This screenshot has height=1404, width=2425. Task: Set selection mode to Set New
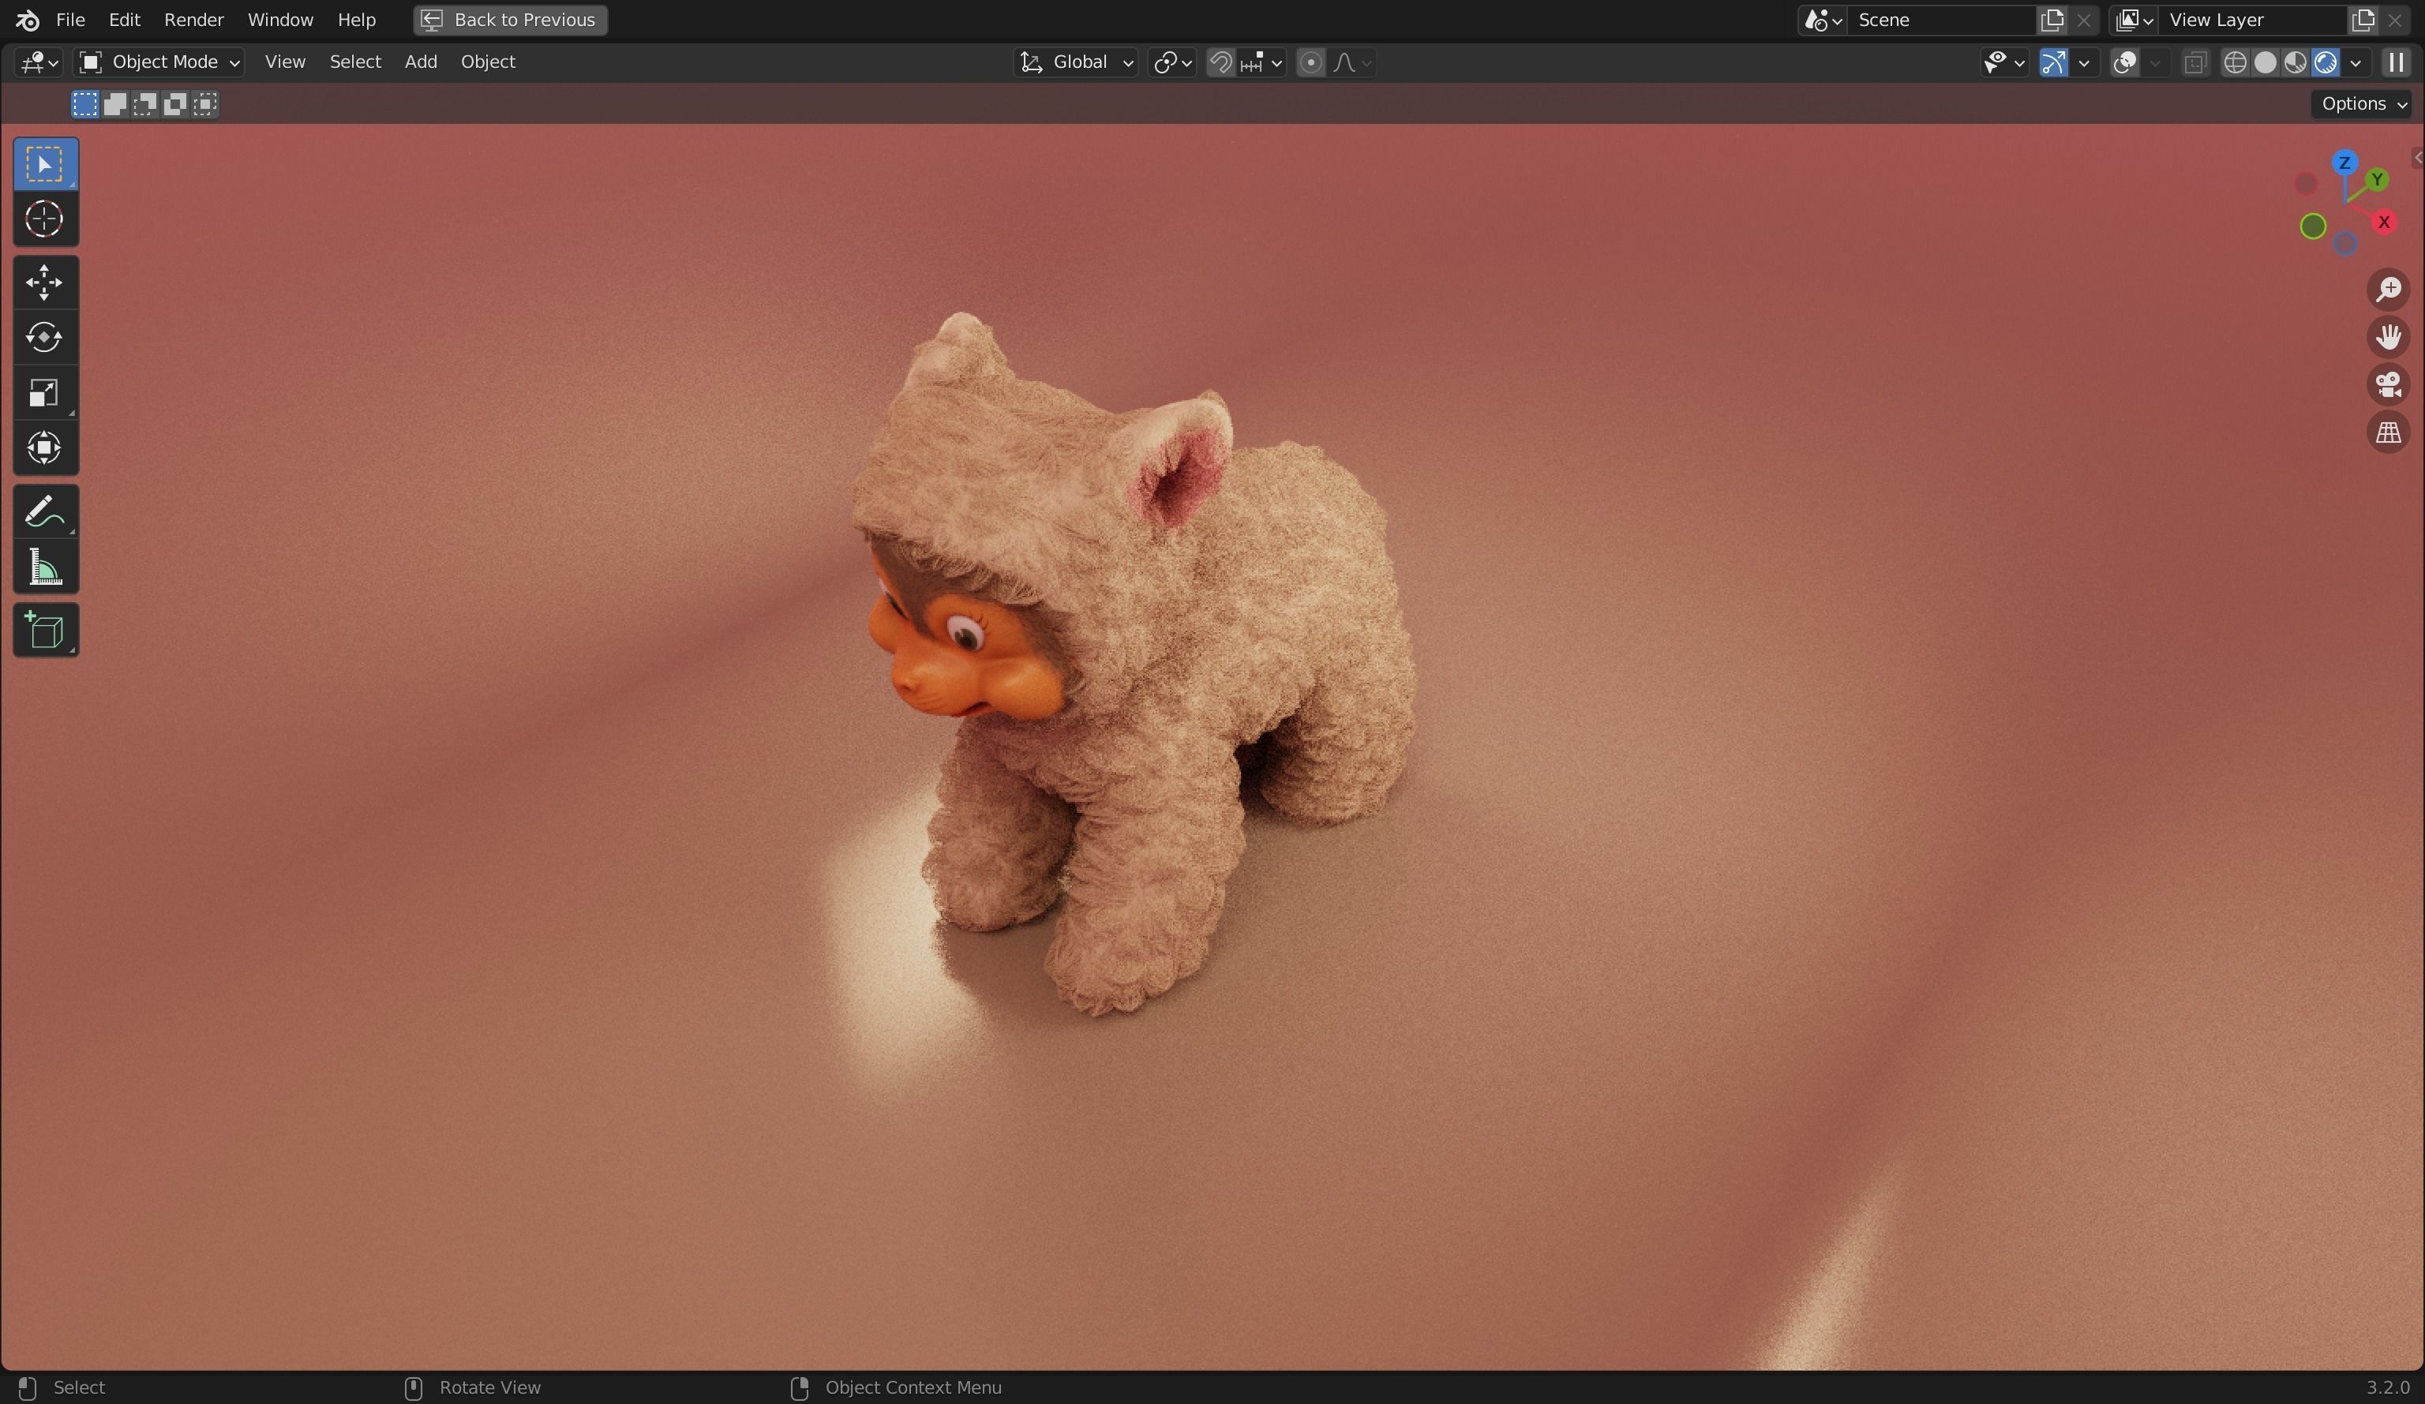[x=84, y=104]
